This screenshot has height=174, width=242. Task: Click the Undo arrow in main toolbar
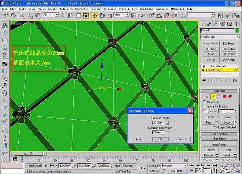click(6, 15)
